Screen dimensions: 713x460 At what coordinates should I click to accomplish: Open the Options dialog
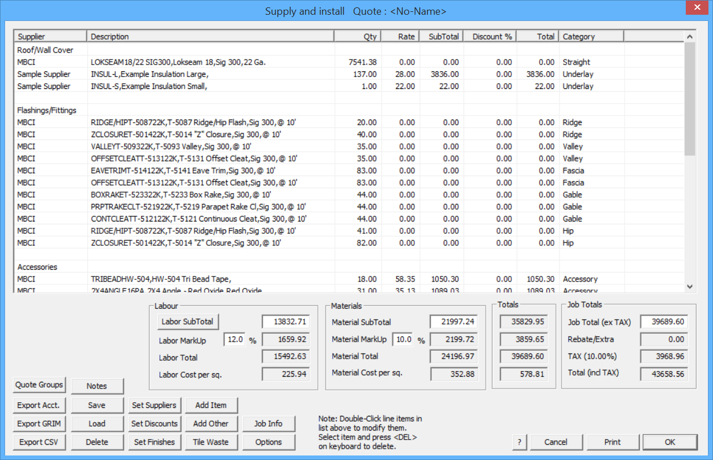(x=269, y=442)
